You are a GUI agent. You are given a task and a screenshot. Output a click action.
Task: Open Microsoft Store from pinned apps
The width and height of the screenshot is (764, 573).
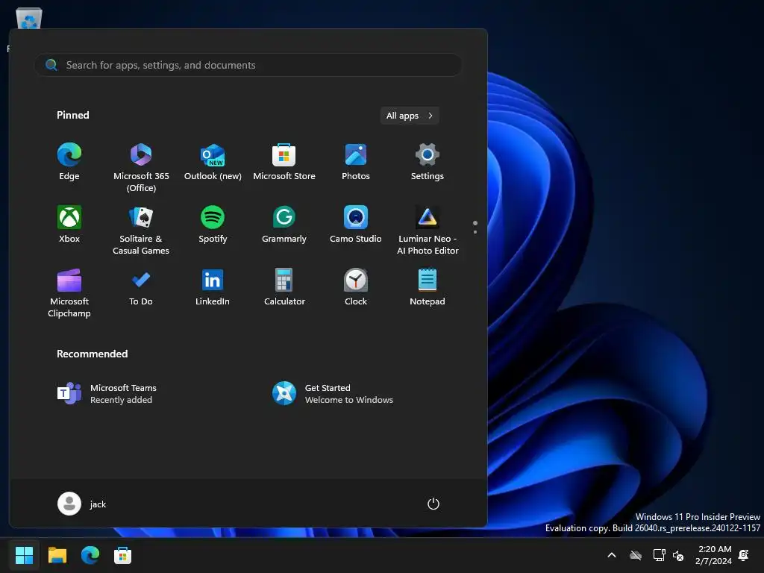click(x=284, y=163)
